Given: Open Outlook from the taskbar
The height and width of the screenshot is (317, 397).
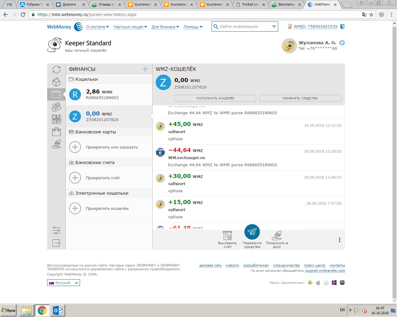Looking at the screenshot, I should [58, 310].
